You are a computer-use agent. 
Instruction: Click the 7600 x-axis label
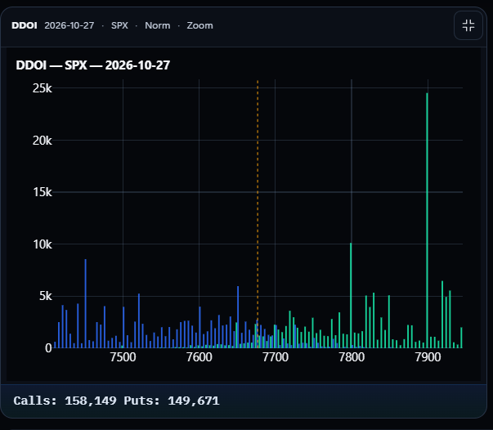click(199, 357)
